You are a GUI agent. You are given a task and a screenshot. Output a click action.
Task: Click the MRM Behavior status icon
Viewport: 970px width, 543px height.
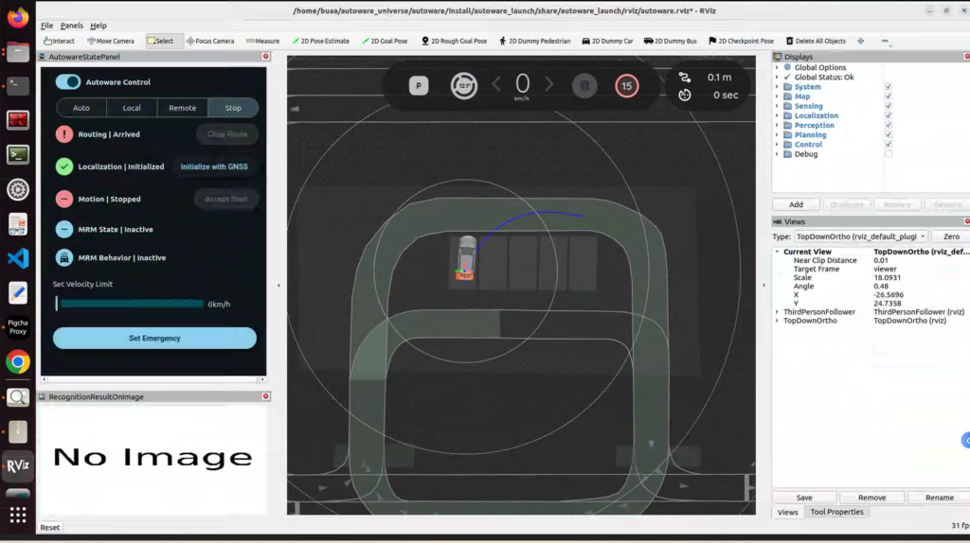tap(64, 257)
